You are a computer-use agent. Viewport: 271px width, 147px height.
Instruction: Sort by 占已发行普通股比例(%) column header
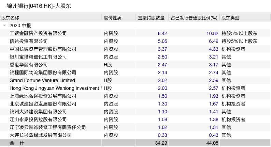pos(194,18)
